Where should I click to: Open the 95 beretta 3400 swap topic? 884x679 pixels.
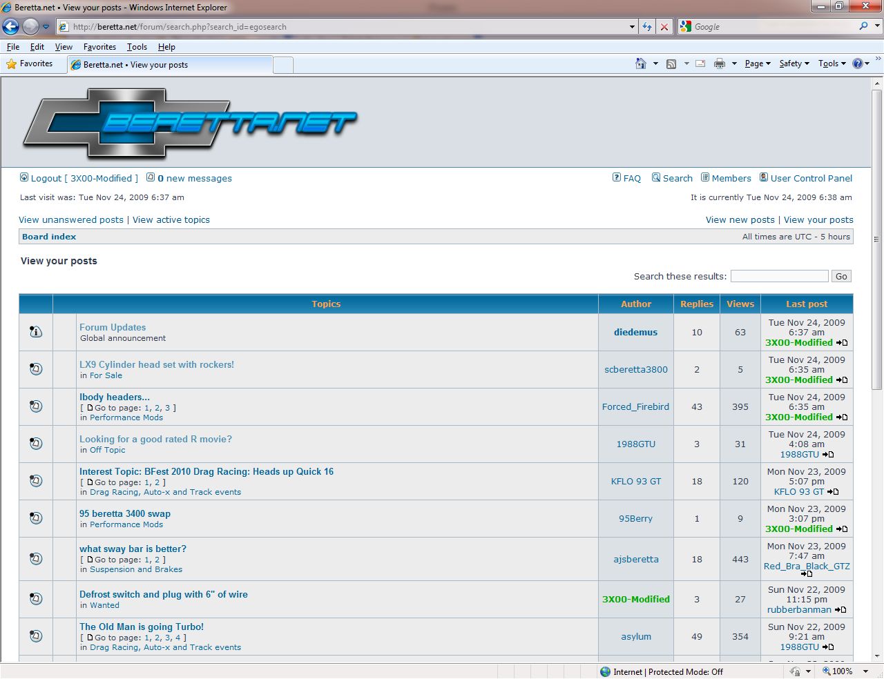(125, 513)
